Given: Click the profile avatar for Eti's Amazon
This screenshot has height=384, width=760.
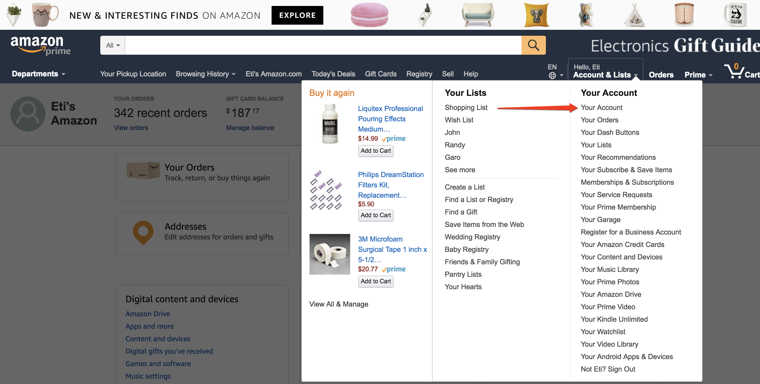Looking at the screenshot, I should click(28, 114).
